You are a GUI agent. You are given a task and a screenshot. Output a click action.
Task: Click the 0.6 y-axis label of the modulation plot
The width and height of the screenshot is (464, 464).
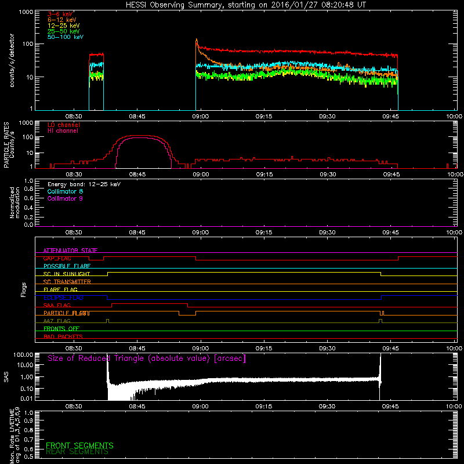[28, 198]
